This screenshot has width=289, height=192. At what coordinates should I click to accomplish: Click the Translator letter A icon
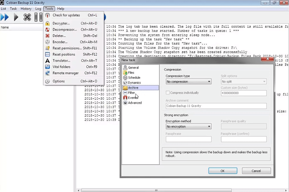47,61
